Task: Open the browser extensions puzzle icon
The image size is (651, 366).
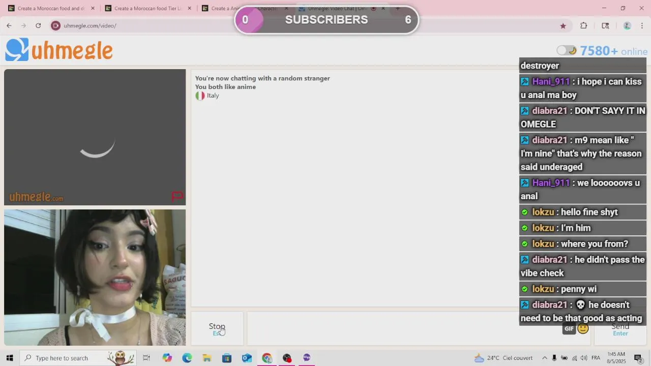Action: [584, 26]
